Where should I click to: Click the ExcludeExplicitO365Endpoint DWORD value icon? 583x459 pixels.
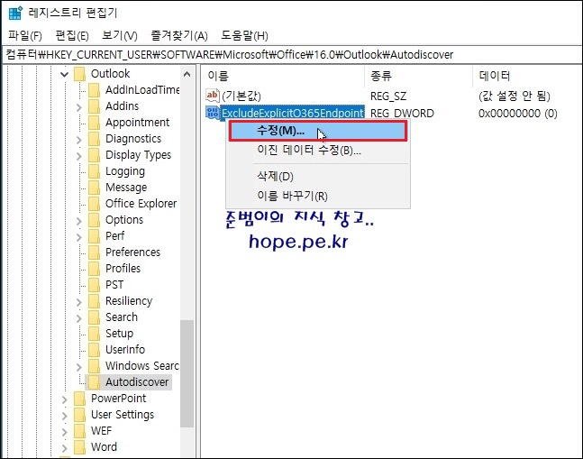(x=213, y=113)
